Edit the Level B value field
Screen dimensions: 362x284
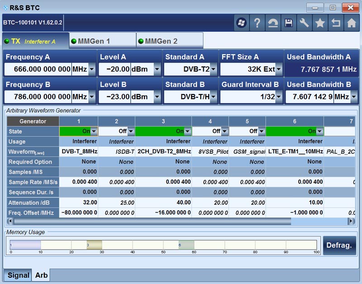(115, 97)
